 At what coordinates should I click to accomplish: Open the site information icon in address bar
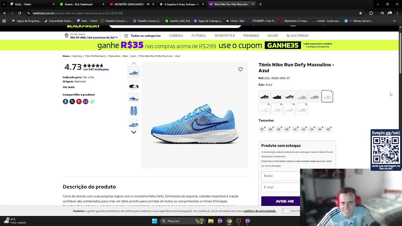click(29, 13)
